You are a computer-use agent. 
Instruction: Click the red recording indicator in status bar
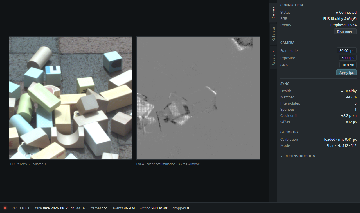5,208
